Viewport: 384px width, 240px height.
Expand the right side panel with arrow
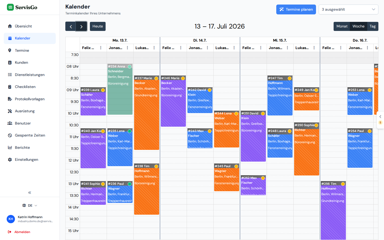(380, 117)
